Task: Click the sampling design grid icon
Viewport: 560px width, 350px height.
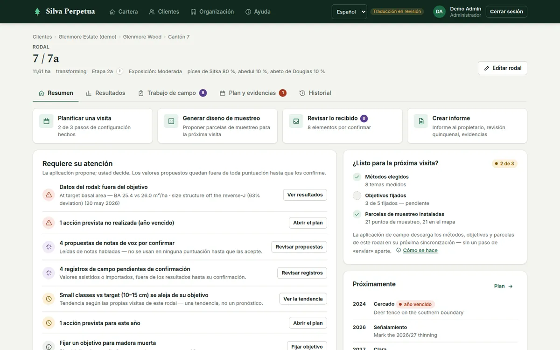Action: click(171, 121)
